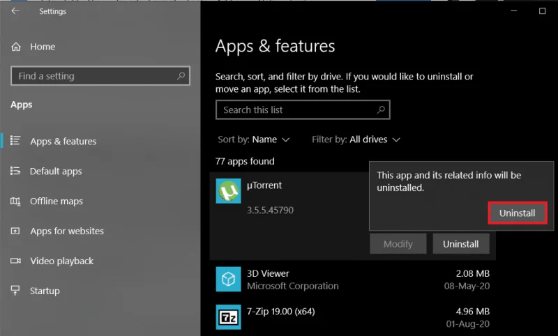Focus the Search this list field

303,110
